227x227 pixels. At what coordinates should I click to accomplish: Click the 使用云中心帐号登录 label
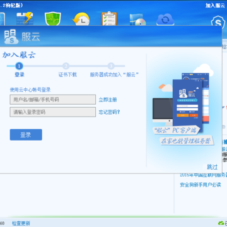point(30,90)
